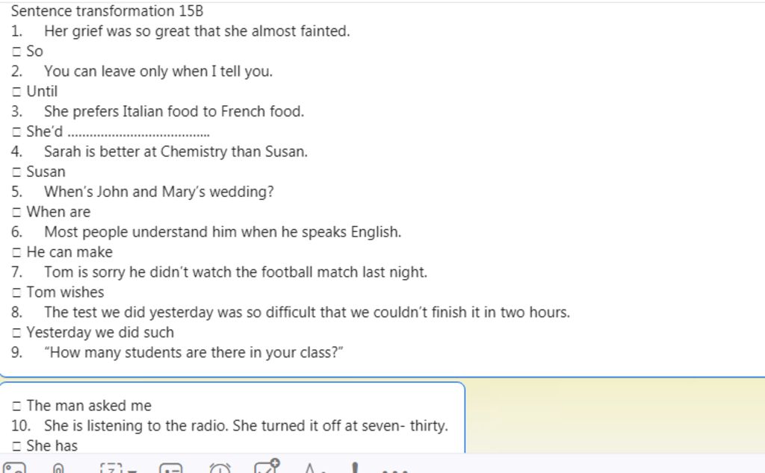Click the paperclip attach file icon
This screenshot has width=765, height=473.
58,468
